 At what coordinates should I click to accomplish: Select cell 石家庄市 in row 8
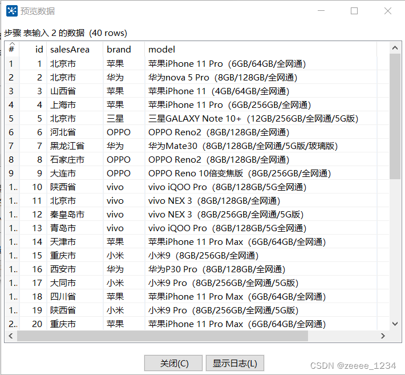coord(75,159)
